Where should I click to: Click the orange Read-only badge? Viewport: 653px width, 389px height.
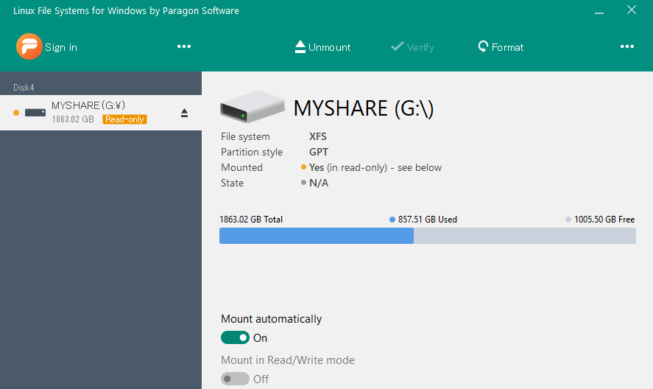pos(124,119)
